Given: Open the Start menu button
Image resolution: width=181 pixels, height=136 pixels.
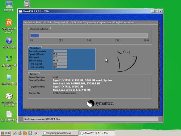Looking at the screenshot, I should tap(6, 133).
